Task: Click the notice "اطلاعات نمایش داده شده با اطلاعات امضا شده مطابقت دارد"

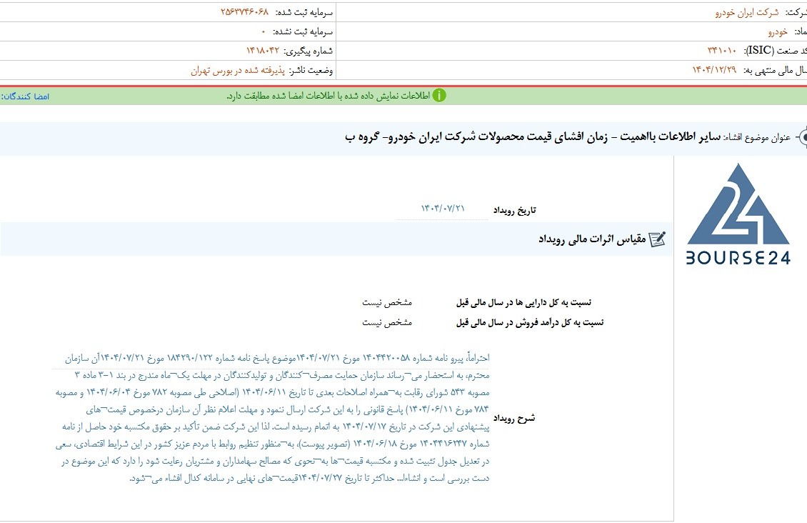Action: pyautogui.click(x=329, y=96)
